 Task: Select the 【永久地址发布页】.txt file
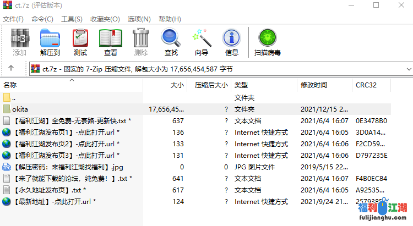(47, 190)
